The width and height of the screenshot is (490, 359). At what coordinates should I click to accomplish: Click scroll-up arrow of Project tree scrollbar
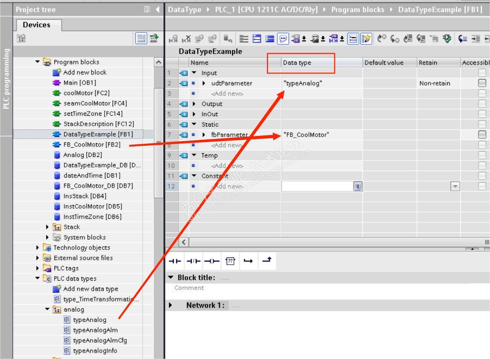159,62
